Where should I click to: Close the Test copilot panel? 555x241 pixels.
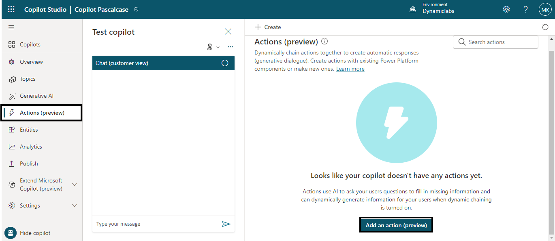tap(228, 31)
